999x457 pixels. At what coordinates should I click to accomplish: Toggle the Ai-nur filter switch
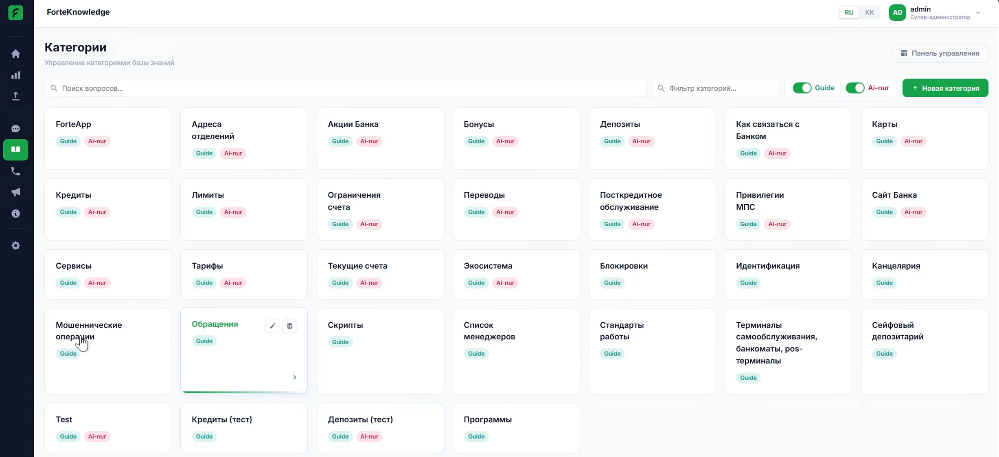coord(855,88)
